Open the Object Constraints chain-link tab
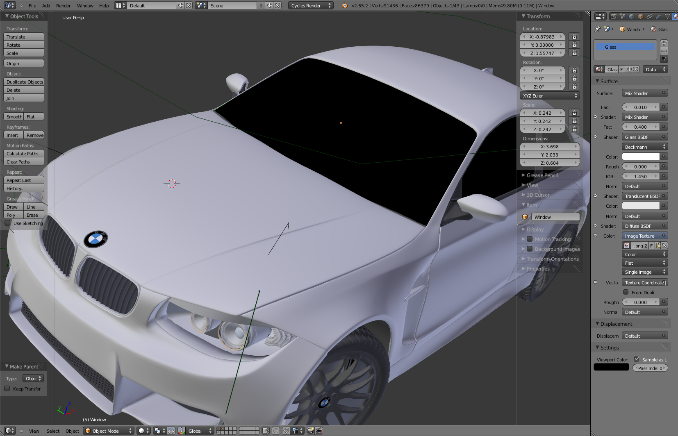The image size is (678, 436). tap(650, 16)
